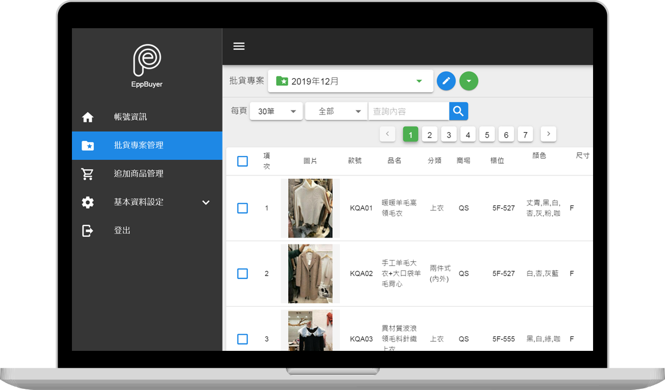Expand the 基本資料設定 submenu
This screenshot has width=665, height=390.
205,202
